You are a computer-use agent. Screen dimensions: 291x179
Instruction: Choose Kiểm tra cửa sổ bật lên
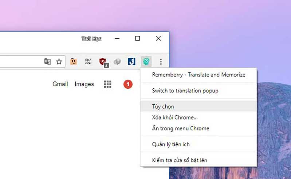(x=198, y=160)
